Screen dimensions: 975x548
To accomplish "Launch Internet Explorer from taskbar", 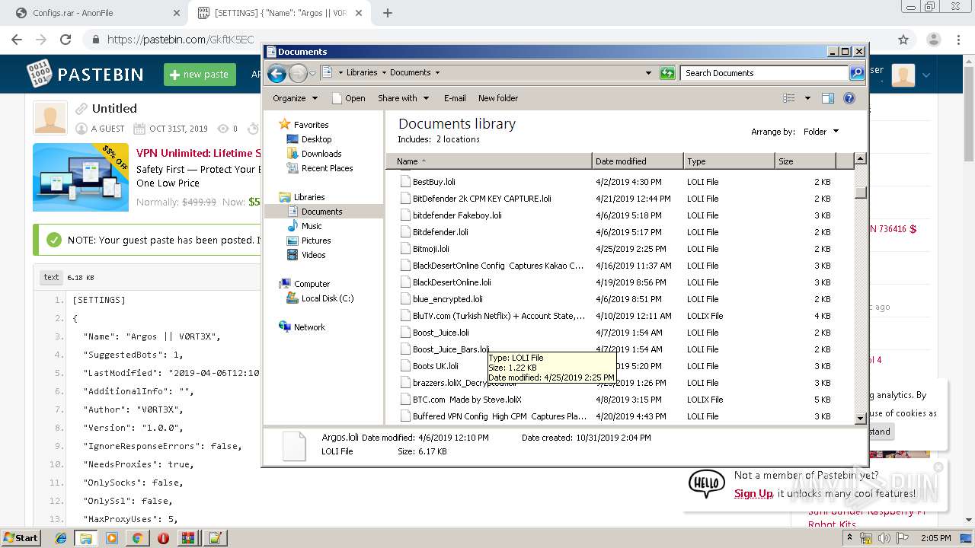I will tap(61, 538).
